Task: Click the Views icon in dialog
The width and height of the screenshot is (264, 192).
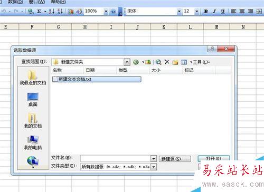Action: pyautogui.click(x=184, y=62)
